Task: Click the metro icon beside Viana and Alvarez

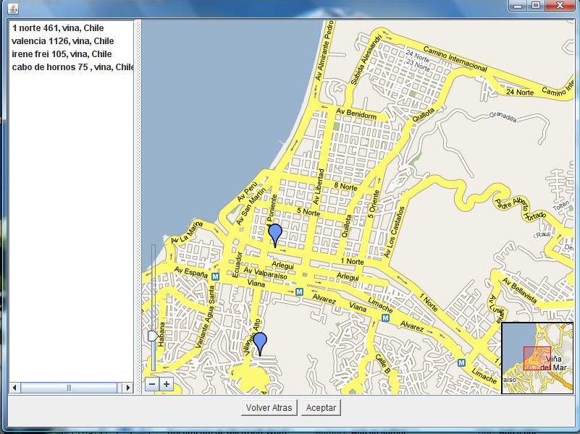Action: pos(299,292)
